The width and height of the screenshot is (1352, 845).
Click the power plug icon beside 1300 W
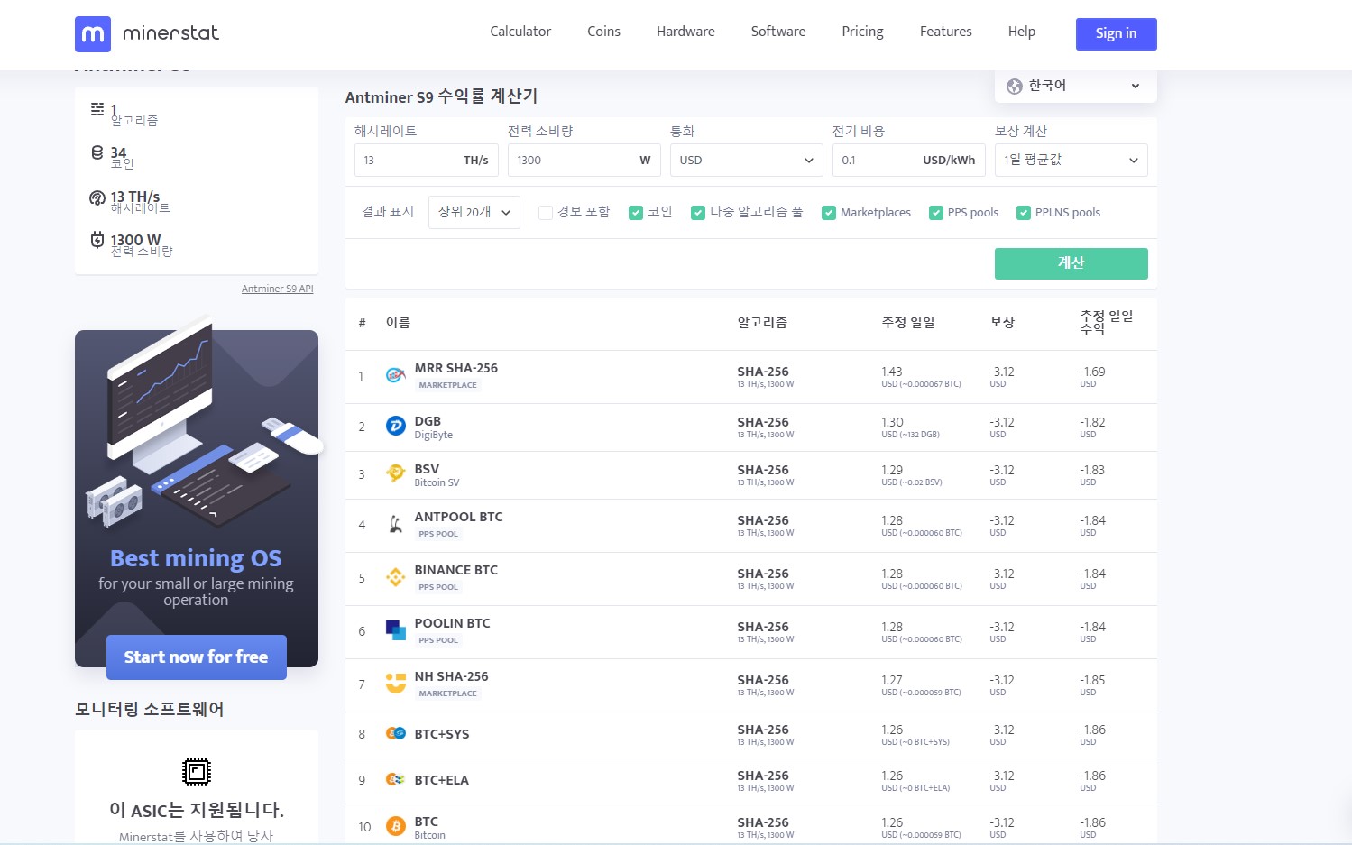coord(97,240)
